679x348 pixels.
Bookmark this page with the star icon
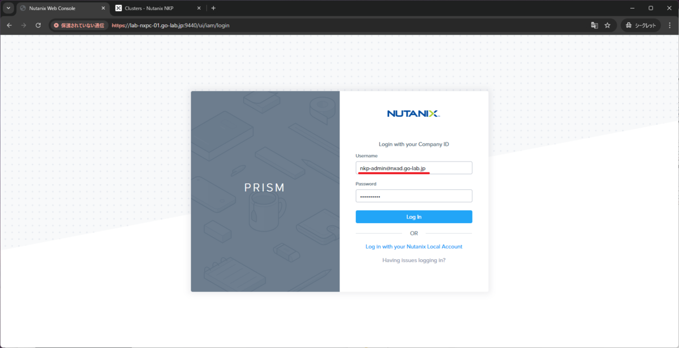coord(608,25)
